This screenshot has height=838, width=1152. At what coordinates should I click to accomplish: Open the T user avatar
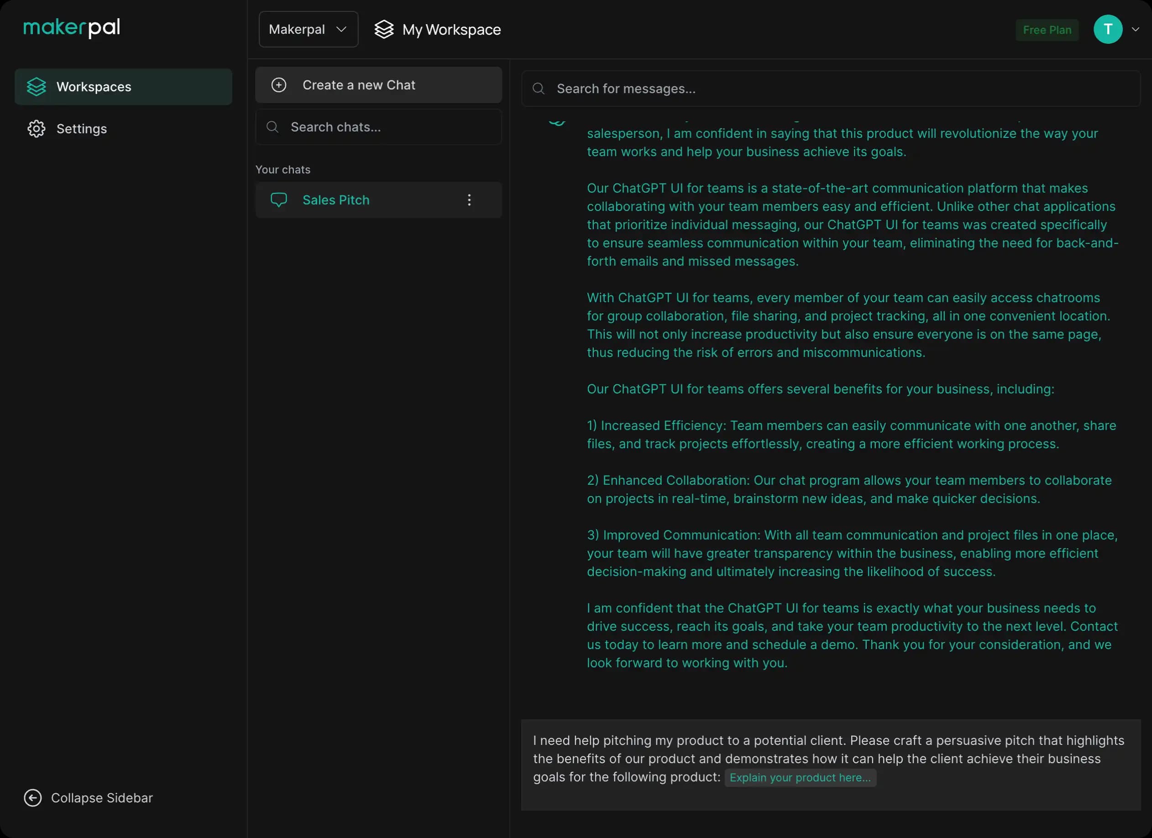1108,30
